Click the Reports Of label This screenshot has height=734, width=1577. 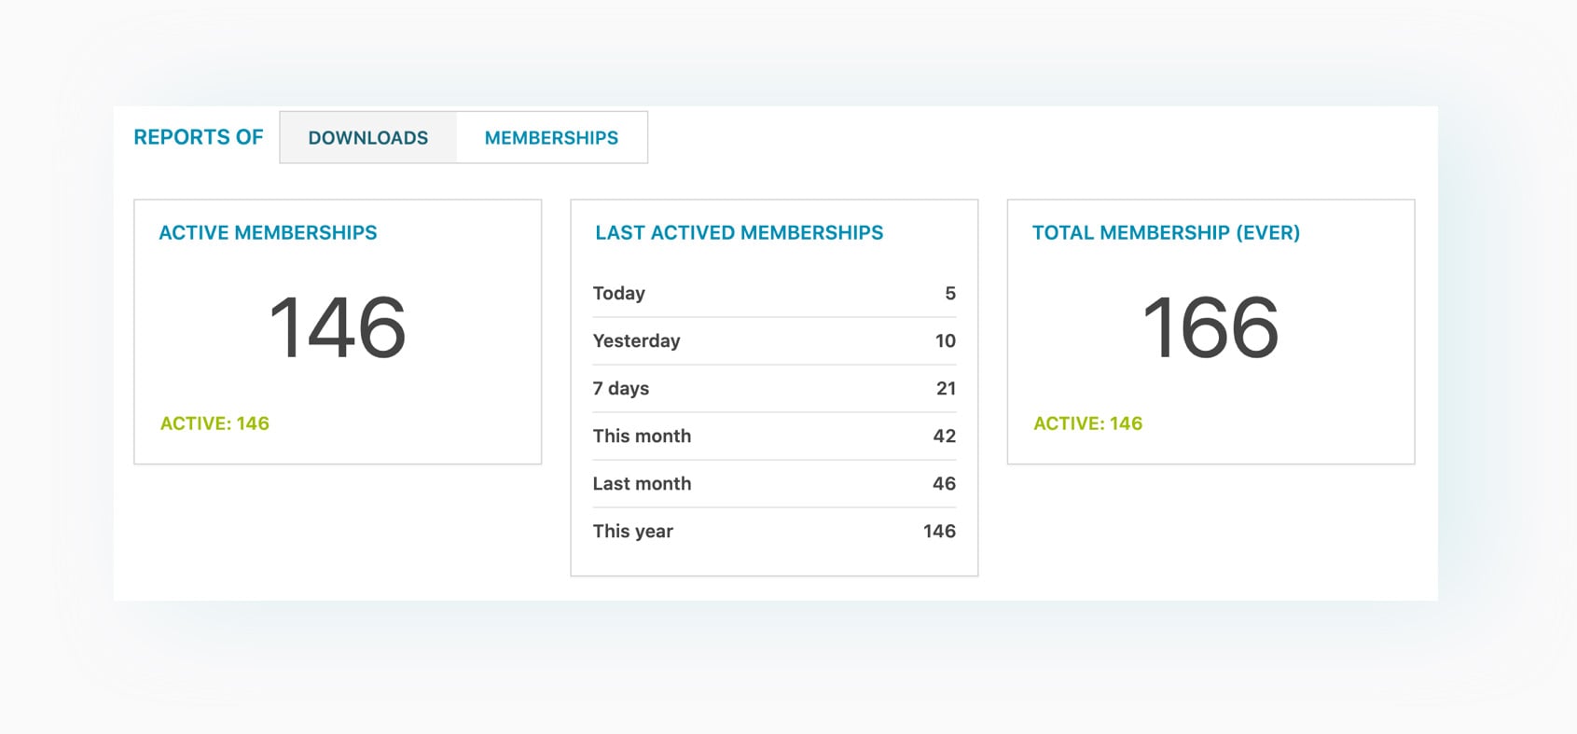(199, 137)
